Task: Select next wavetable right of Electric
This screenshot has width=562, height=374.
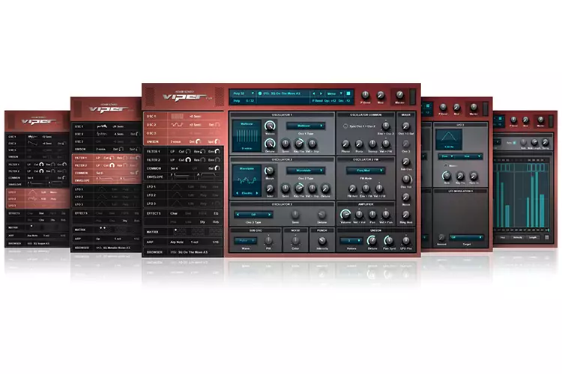Action: [x=257, y=193]
